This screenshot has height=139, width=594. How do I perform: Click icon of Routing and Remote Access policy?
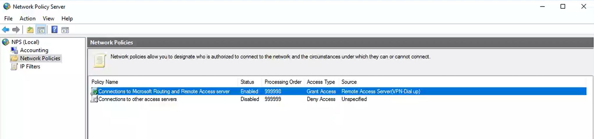point(94,91)
